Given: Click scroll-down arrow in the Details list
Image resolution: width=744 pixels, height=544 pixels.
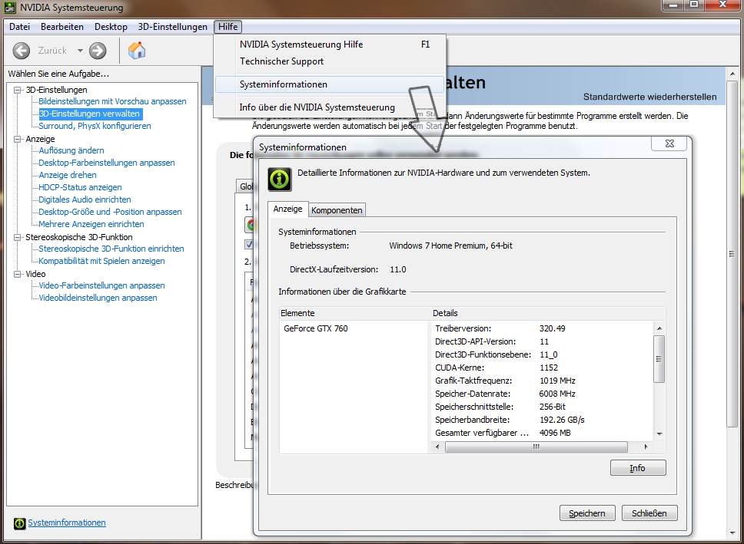Looking at the screenshot, I should 659,433.
